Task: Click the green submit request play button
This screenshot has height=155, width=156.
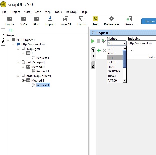Action: coord(93,41)
